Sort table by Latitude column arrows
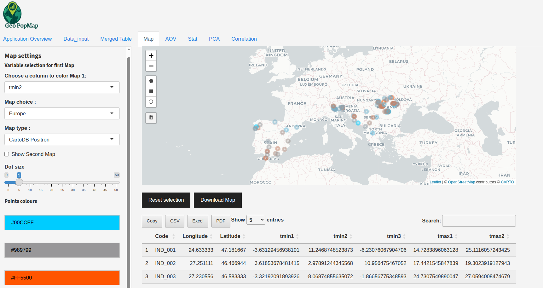Screen dimensions: 543x288 pyautogui.click(x=244, y=236)
